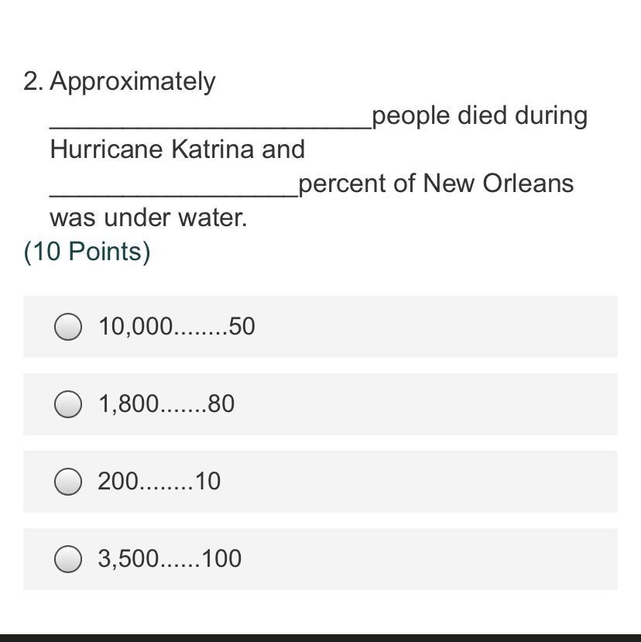Click the dark bar at the bottom
Screen dimensions: 641x642
320,637
